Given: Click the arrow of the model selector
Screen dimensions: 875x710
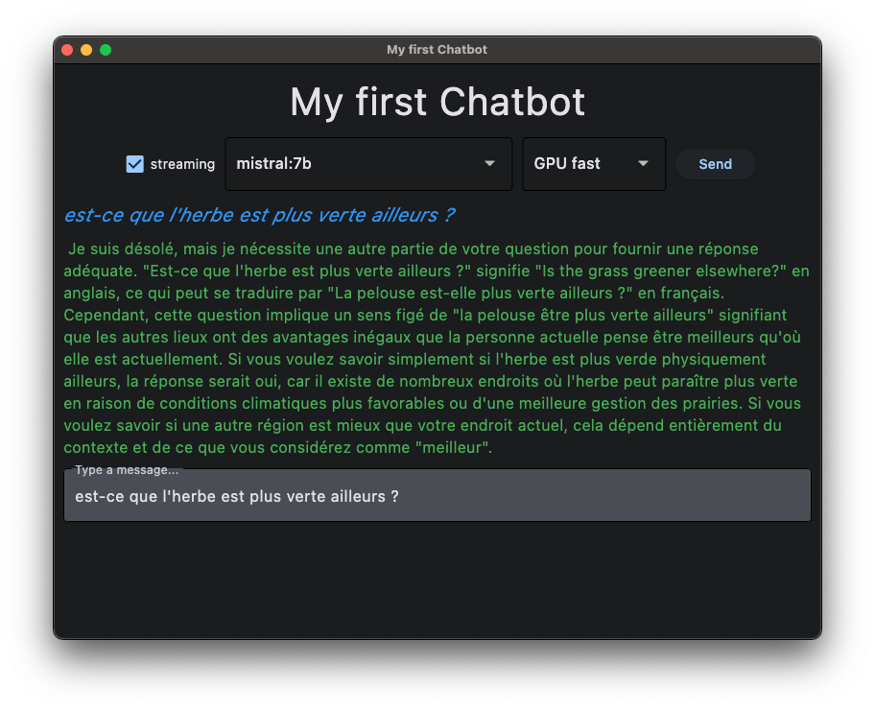Looking at the screenshot, I should [x=490, y=164].
